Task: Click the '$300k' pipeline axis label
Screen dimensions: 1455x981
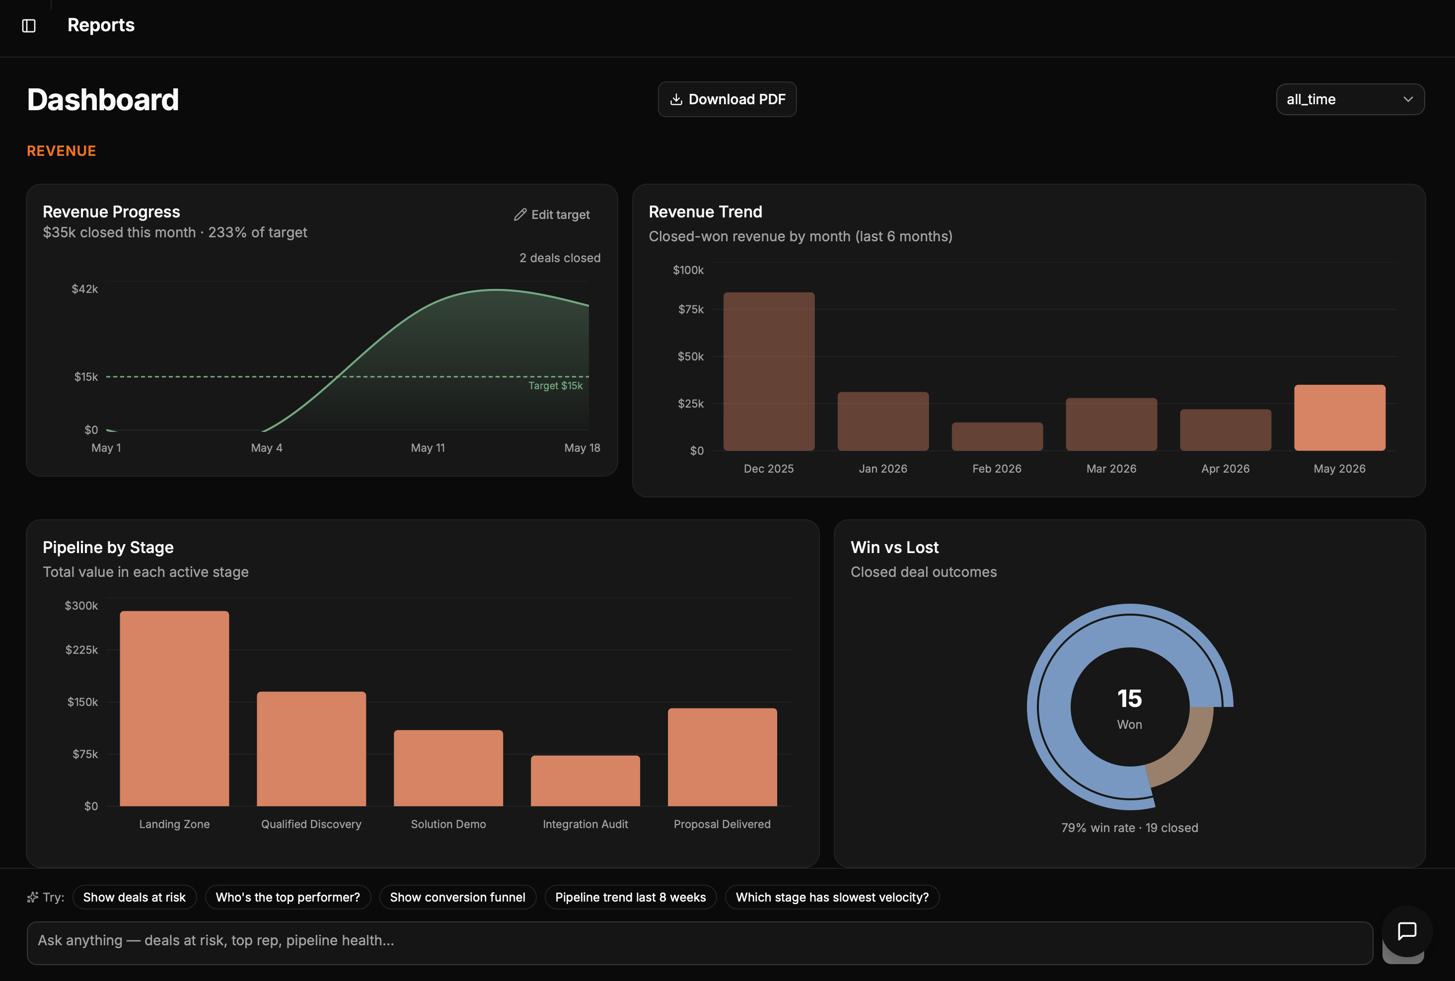Action: pyautogui.click(x=81, y=606)
